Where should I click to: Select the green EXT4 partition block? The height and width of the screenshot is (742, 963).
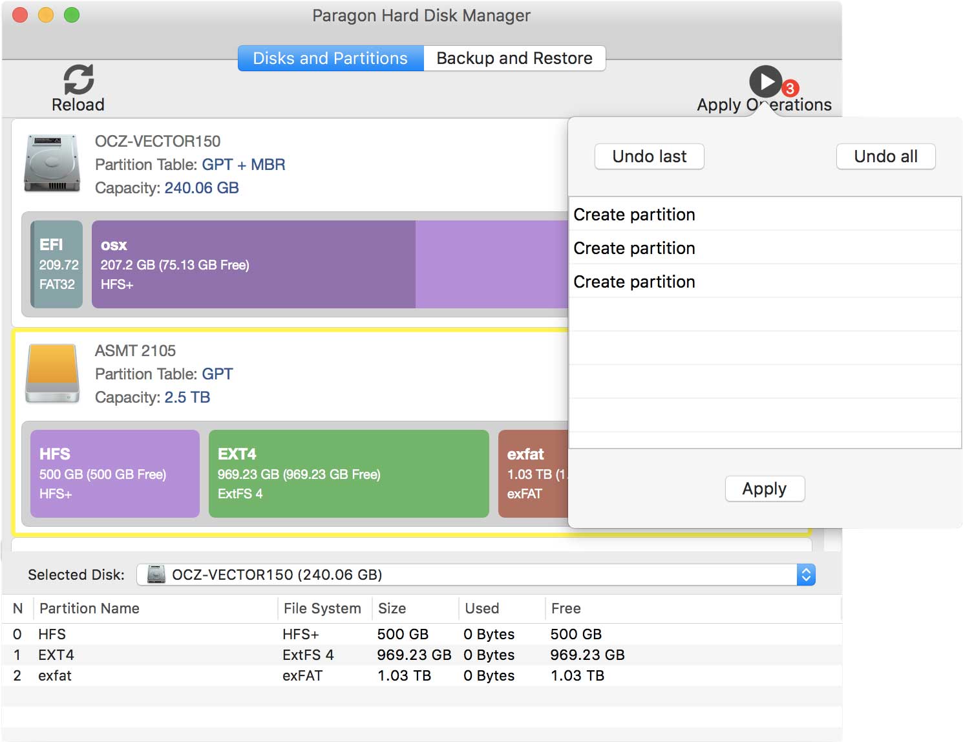[x=348, y=474]
